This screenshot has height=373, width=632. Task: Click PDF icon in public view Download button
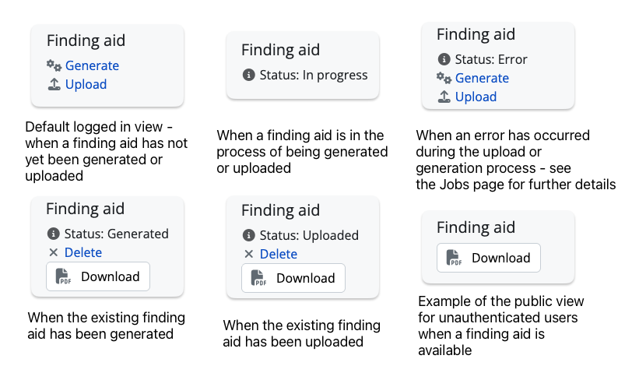click(x=455, y=259)
